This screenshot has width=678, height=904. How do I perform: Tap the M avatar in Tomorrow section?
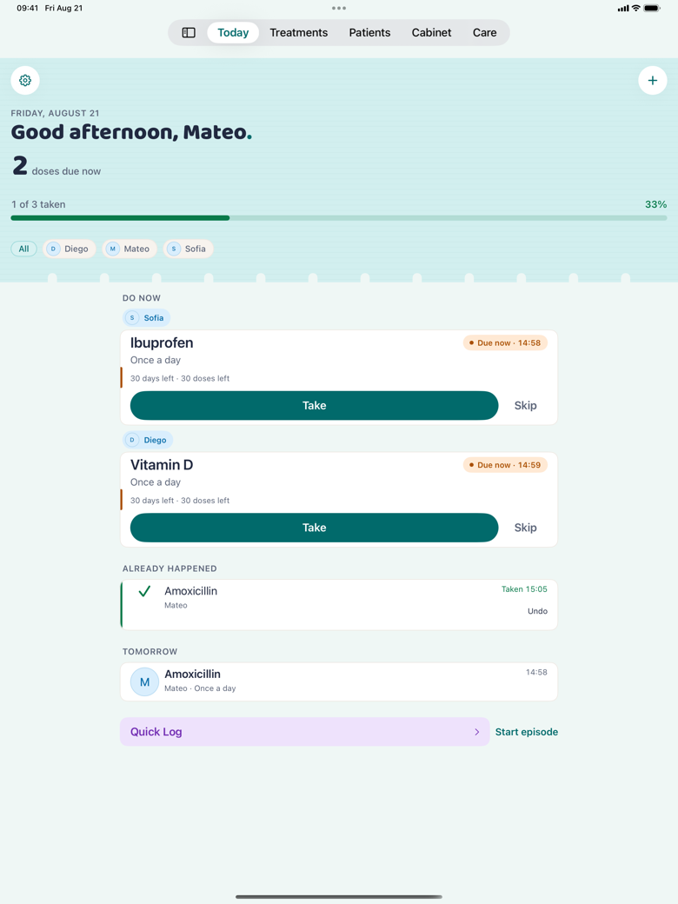(x=144, y=682)
